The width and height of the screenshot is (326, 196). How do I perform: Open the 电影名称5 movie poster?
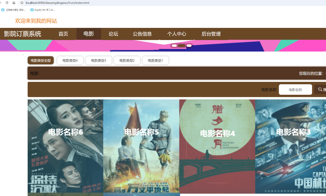[x=141, y=146]
